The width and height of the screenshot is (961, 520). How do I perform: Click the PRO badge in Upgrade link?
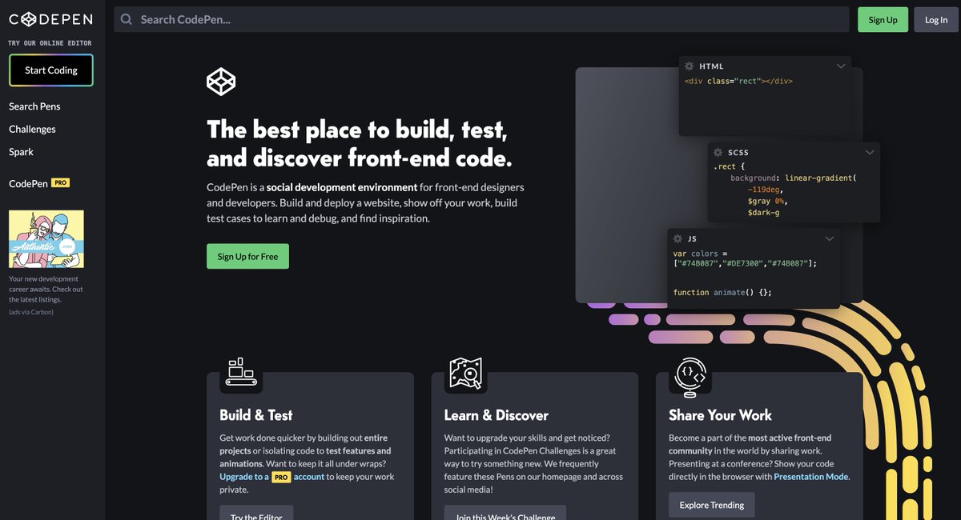coord(280,477)
